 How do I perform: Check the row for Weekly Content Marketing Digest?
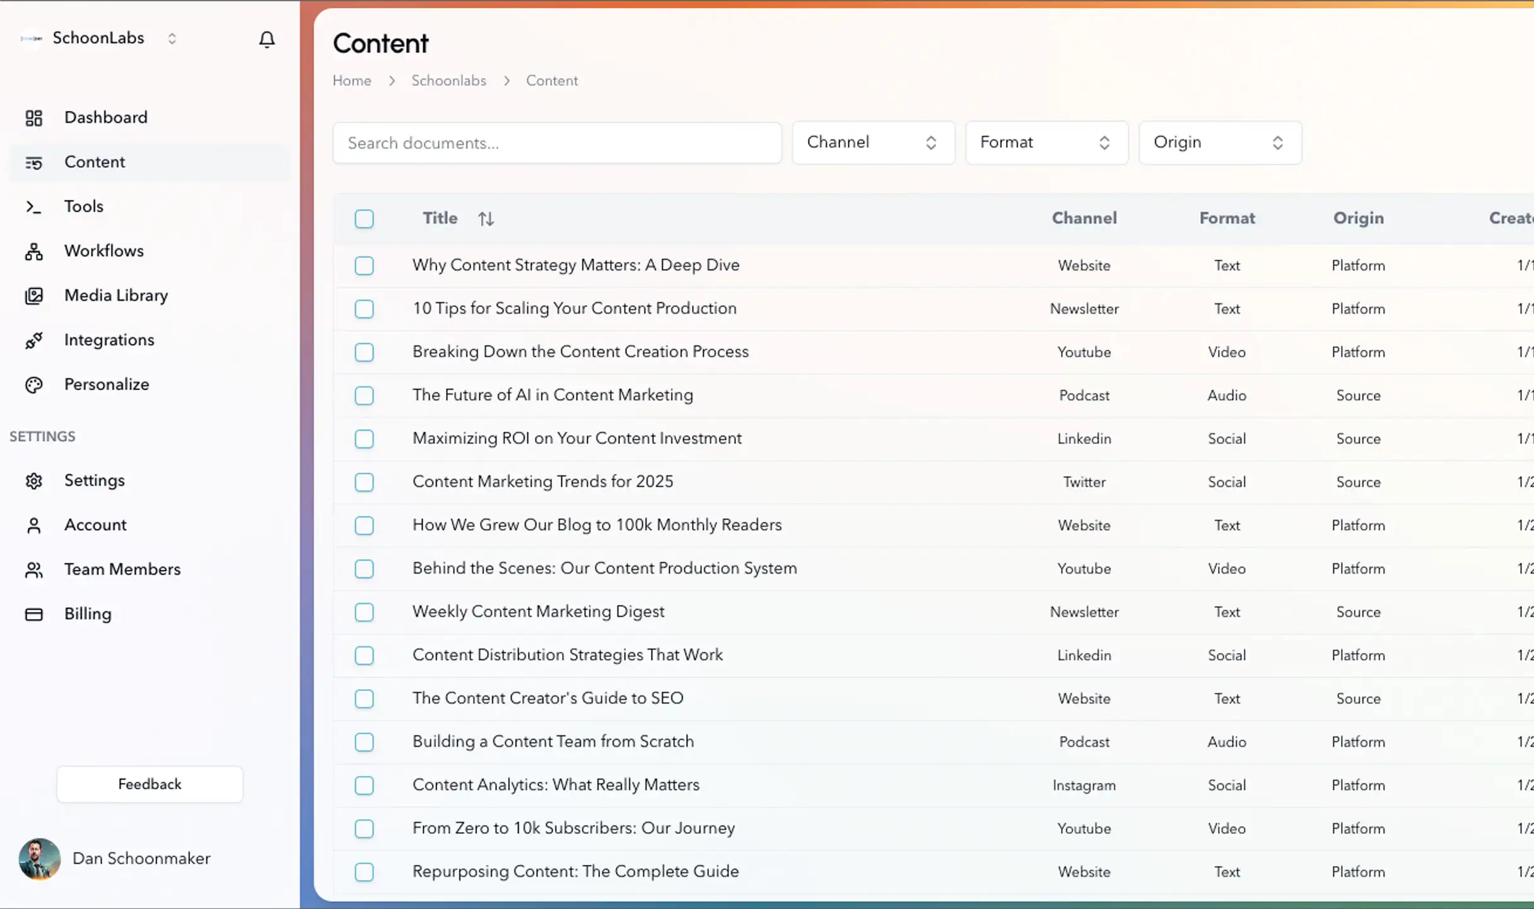365,612
